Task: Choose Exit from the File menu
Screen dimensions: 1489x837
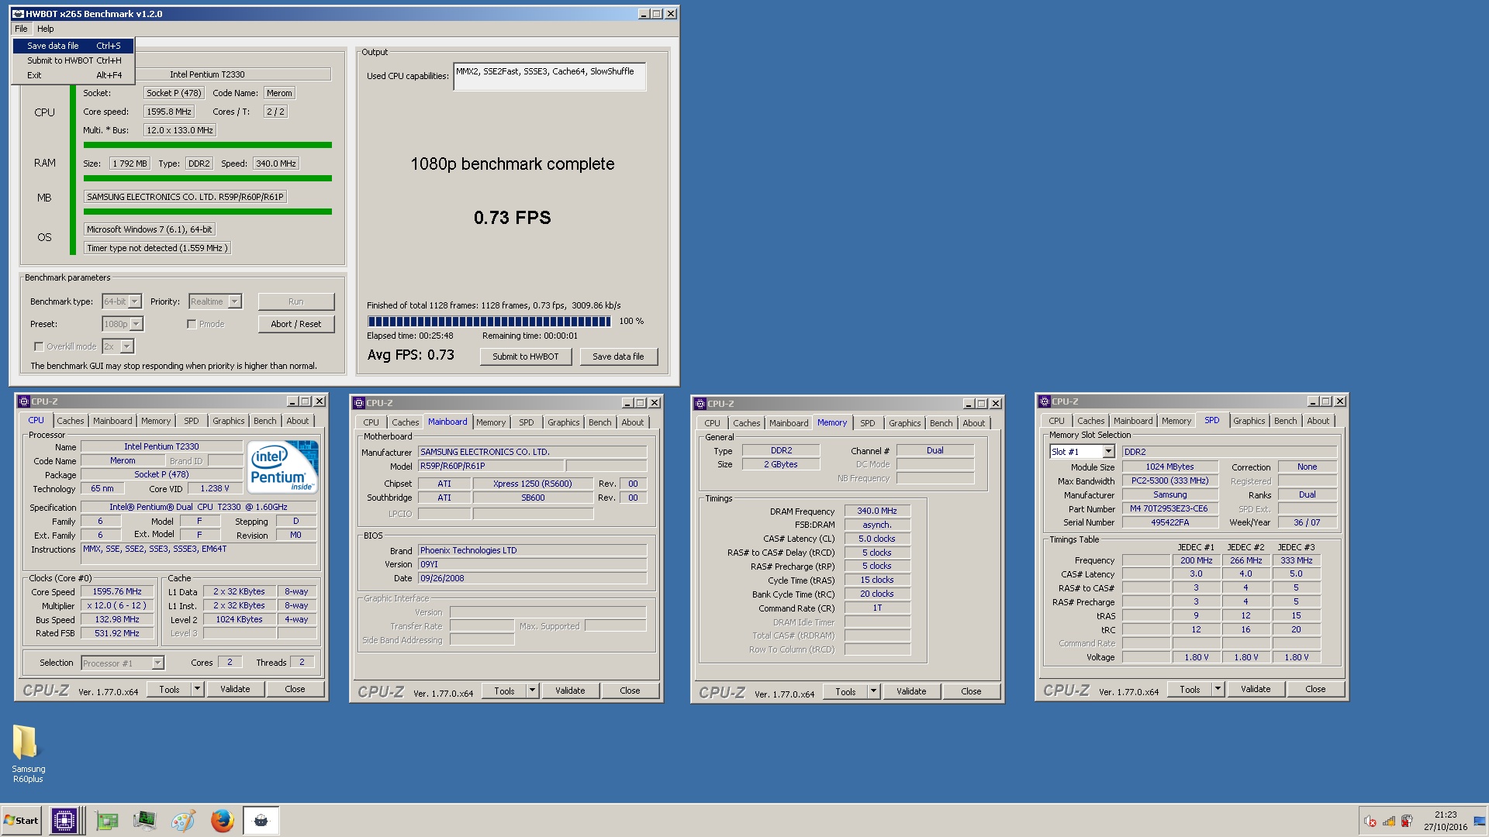Action: (x=73, y=75)
